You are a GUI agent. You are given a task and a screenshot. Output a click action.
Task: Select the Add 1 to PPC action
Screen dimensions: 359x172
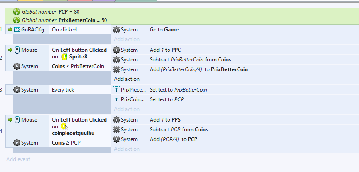pos(253,50)
